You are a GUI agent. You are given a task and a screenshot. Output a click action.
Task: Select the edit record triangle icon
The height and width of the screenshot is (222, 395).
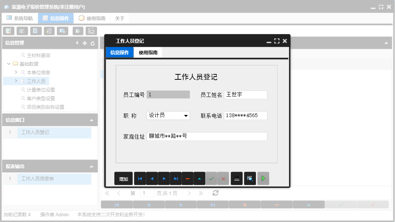coord(199,179)
